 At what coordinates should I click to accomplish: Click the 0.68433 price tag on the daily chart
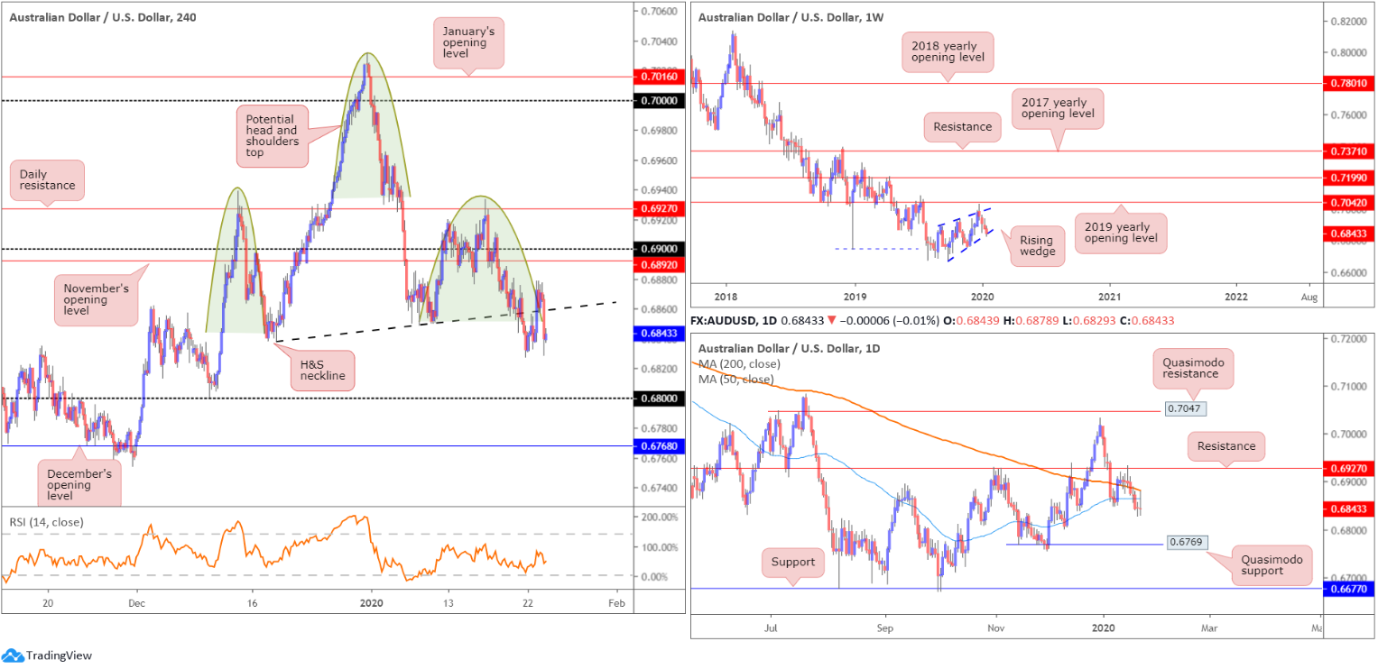[1349, 509]
